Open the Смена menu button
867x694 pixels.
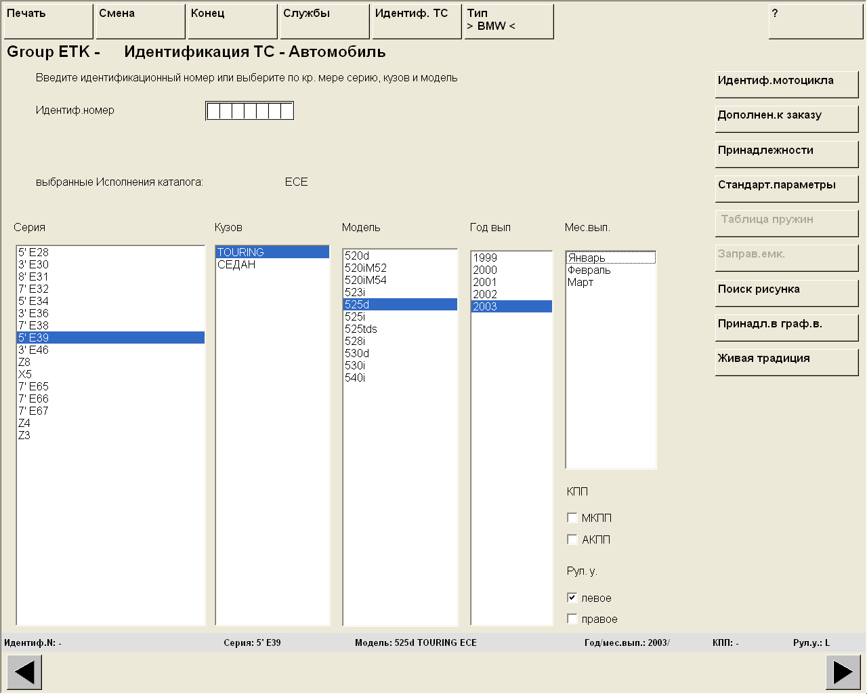(x=141, y=22)
